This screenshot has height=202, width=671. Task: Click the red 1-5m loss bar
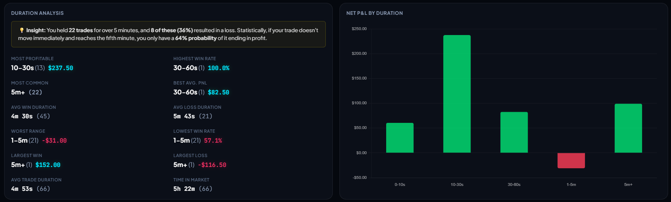pos(571,160)
